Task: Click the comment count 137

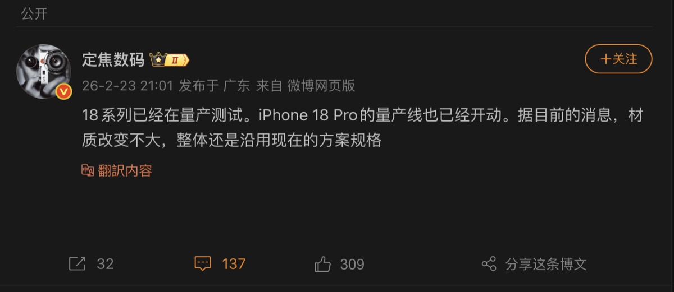Action: point(234,264)
